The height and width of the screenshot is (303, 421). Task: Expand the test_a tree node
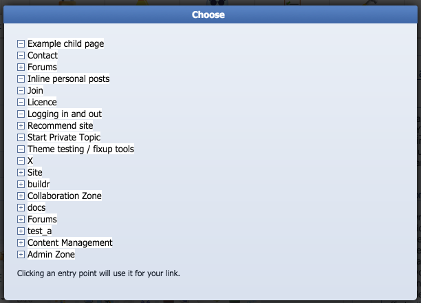21,231
